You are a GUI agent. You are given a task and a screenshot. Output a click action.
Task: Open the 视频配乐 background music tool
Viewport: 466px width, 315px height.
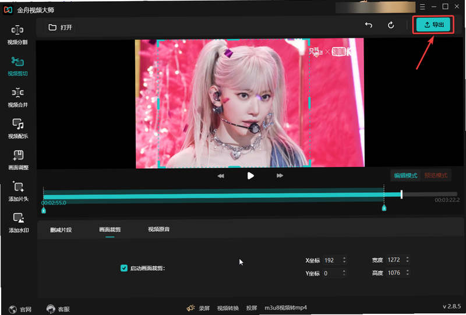pos(18,129)
